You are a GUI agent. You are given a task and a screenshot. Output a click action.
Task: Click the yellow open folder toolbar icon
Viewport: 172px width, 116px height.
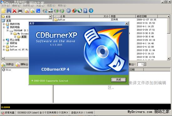(3, 11)
